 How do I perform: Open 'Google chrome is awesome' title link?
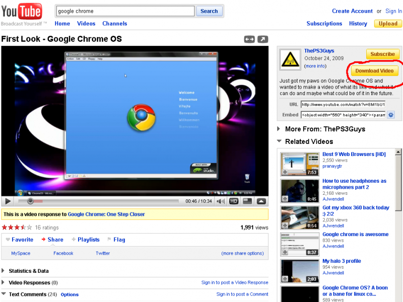pyautogui.click(x=356, y=234)
